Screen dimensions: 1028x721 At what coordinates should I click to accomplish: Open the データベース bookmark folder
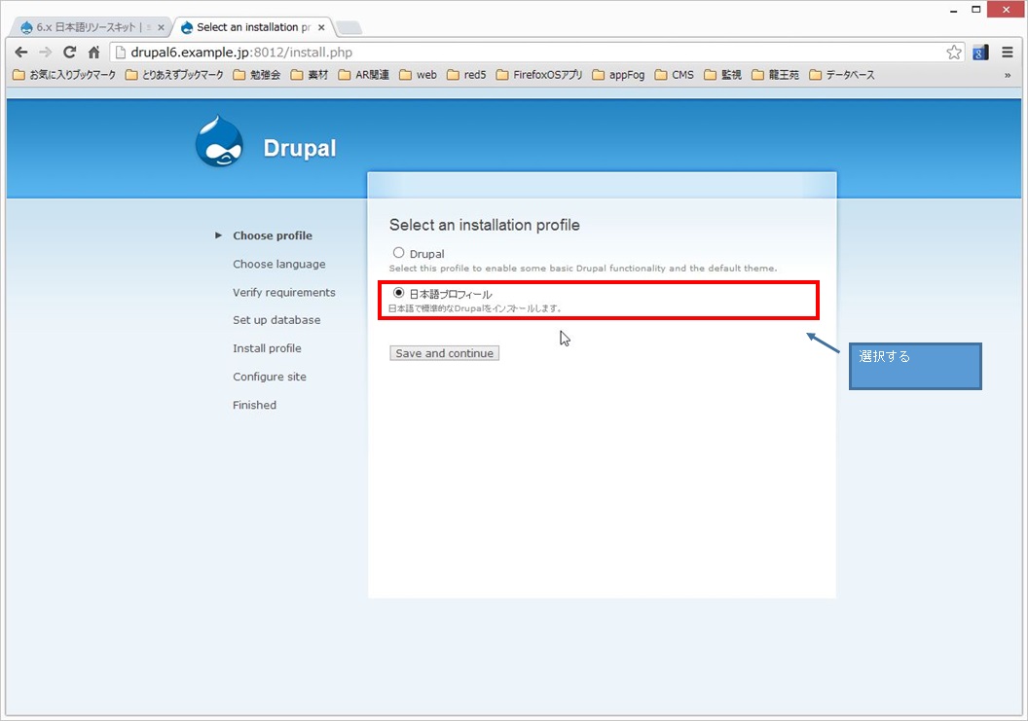842,75
